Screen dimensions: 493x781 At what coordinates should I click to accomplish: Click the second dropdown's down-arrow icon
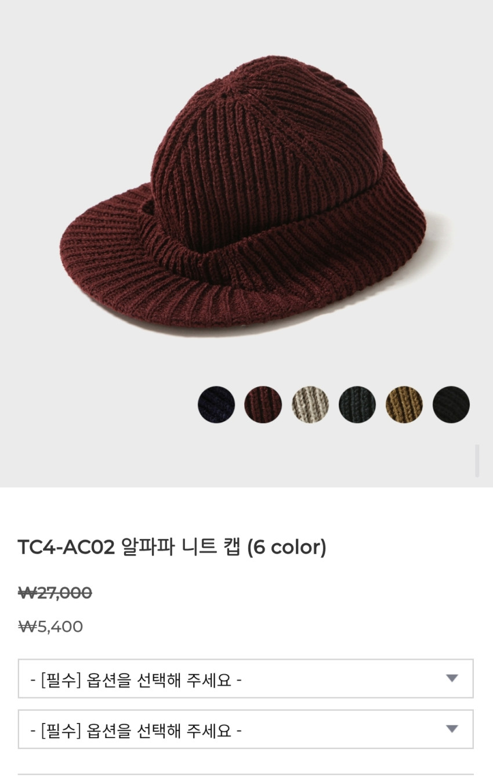452,729
